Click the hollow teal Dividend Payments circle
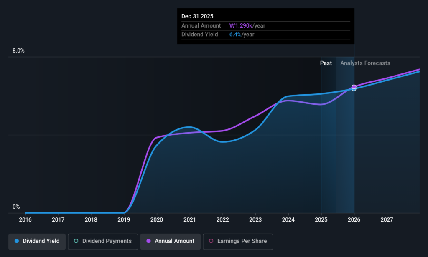 pyautogui.click(x=76, y=241)
